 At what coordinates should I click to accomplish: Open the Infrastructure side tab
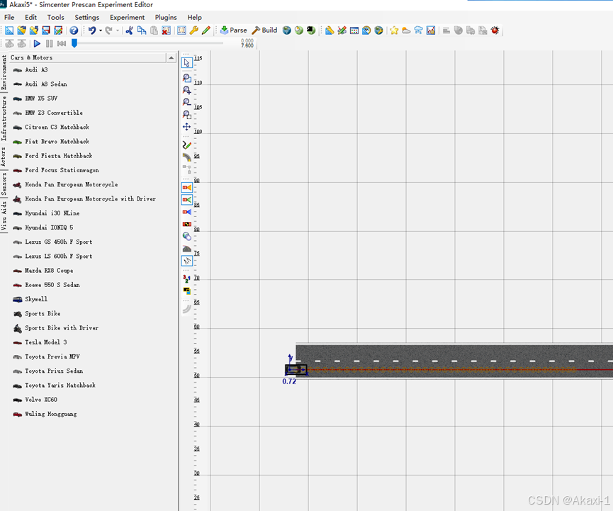4,119
